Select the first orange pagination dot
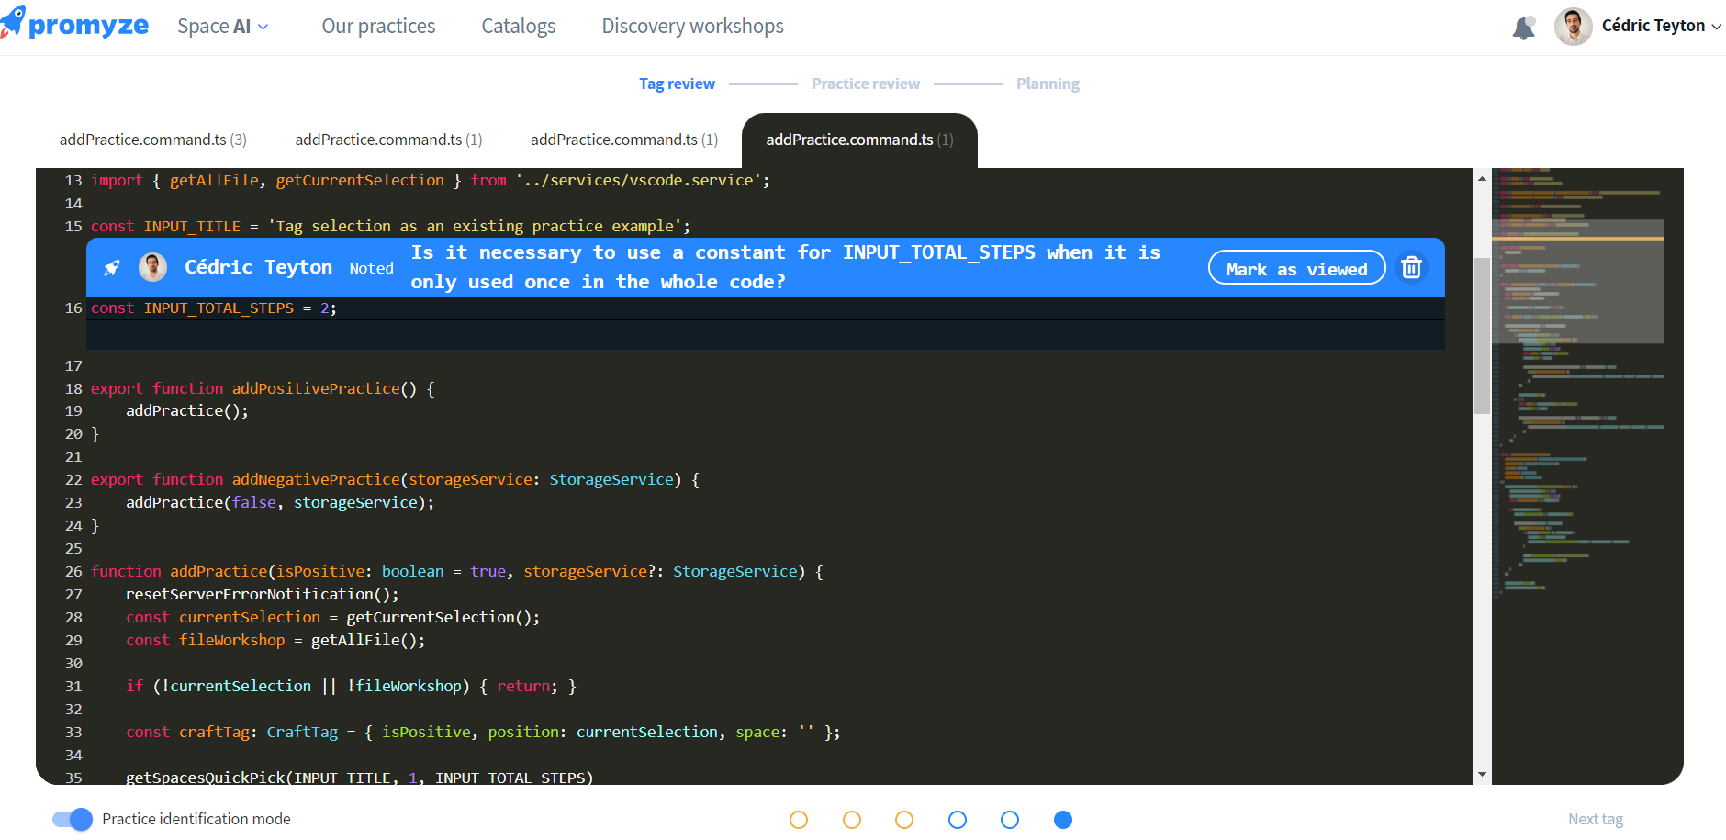 point(799,820)
